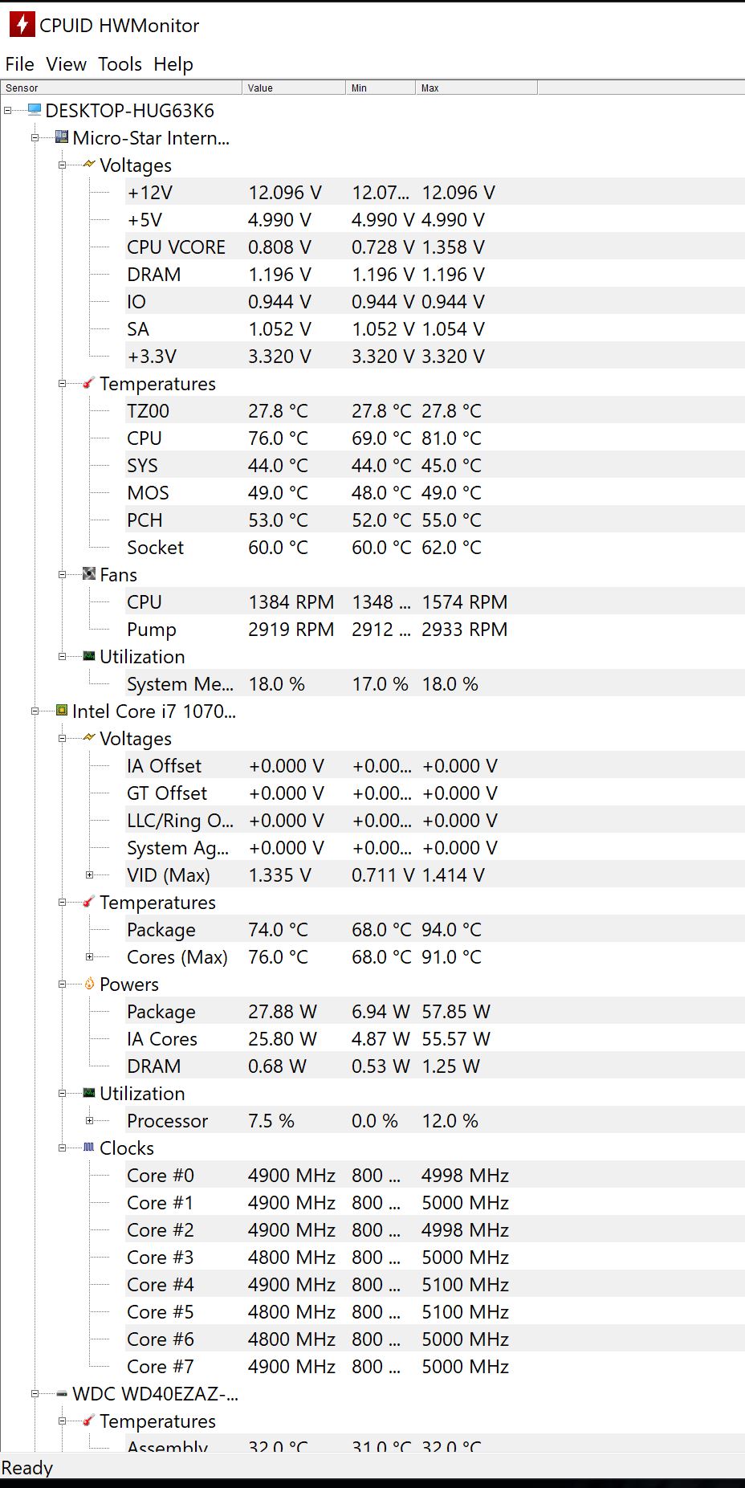The image size is (745, 1488).
Task: Click the Value column header
Action: point(294,88)
